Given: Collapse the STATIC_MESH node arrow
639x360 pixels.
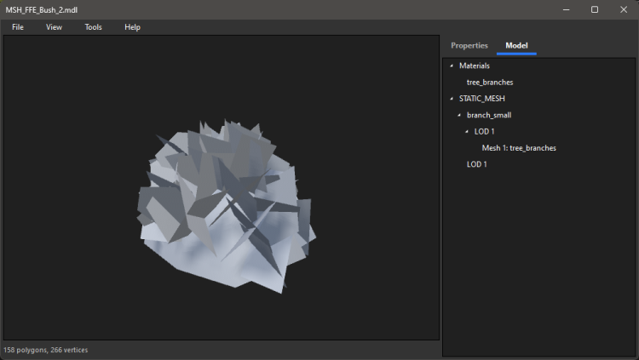Looking at the screenshot, I should 452,99.
